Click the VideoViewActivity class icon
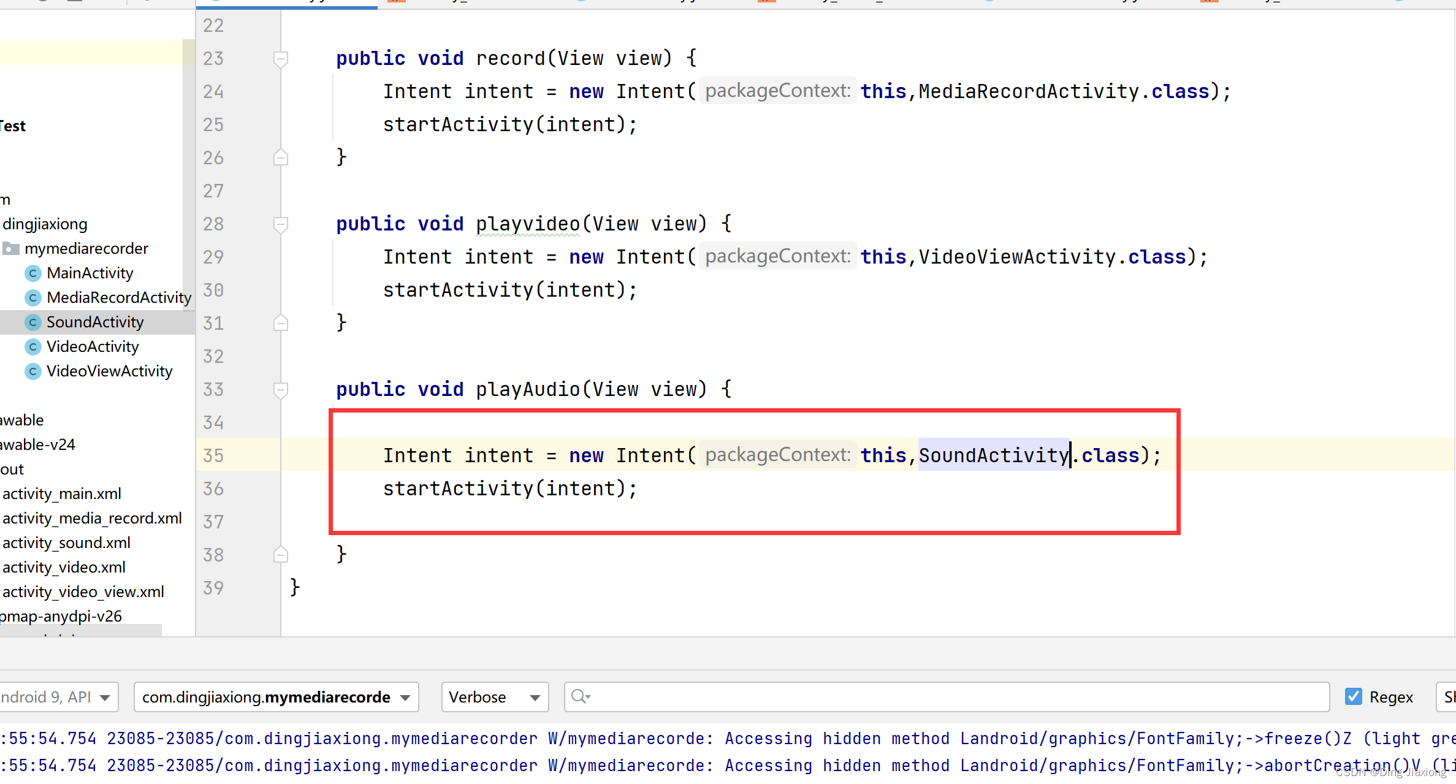1456x784 pixels. (x=33, y=371)
